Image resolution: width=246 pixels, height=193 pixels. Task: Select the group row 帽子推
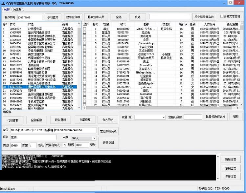pyautogui.click(x=40, y=91)
